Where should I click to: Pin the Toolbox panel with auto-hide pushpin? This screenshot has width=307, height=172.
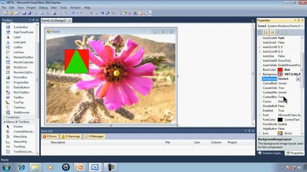(x=33, y=20)
